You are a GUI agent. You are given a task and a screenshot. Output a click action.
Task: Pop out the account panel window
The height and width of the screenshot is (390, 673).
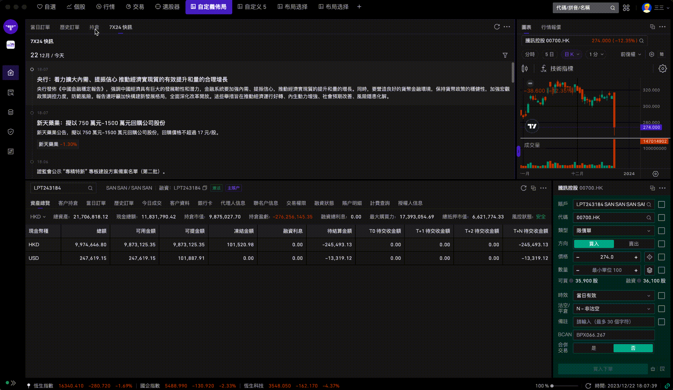tap(533, 188)
